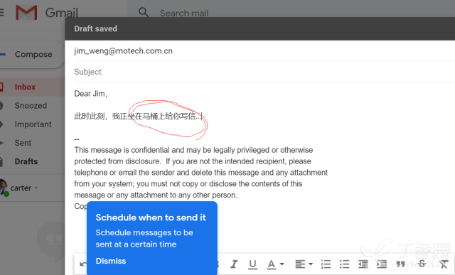Screen dimensions: 455x275
Task: Toggle underline formatting
Action: [x=253, y=264]
